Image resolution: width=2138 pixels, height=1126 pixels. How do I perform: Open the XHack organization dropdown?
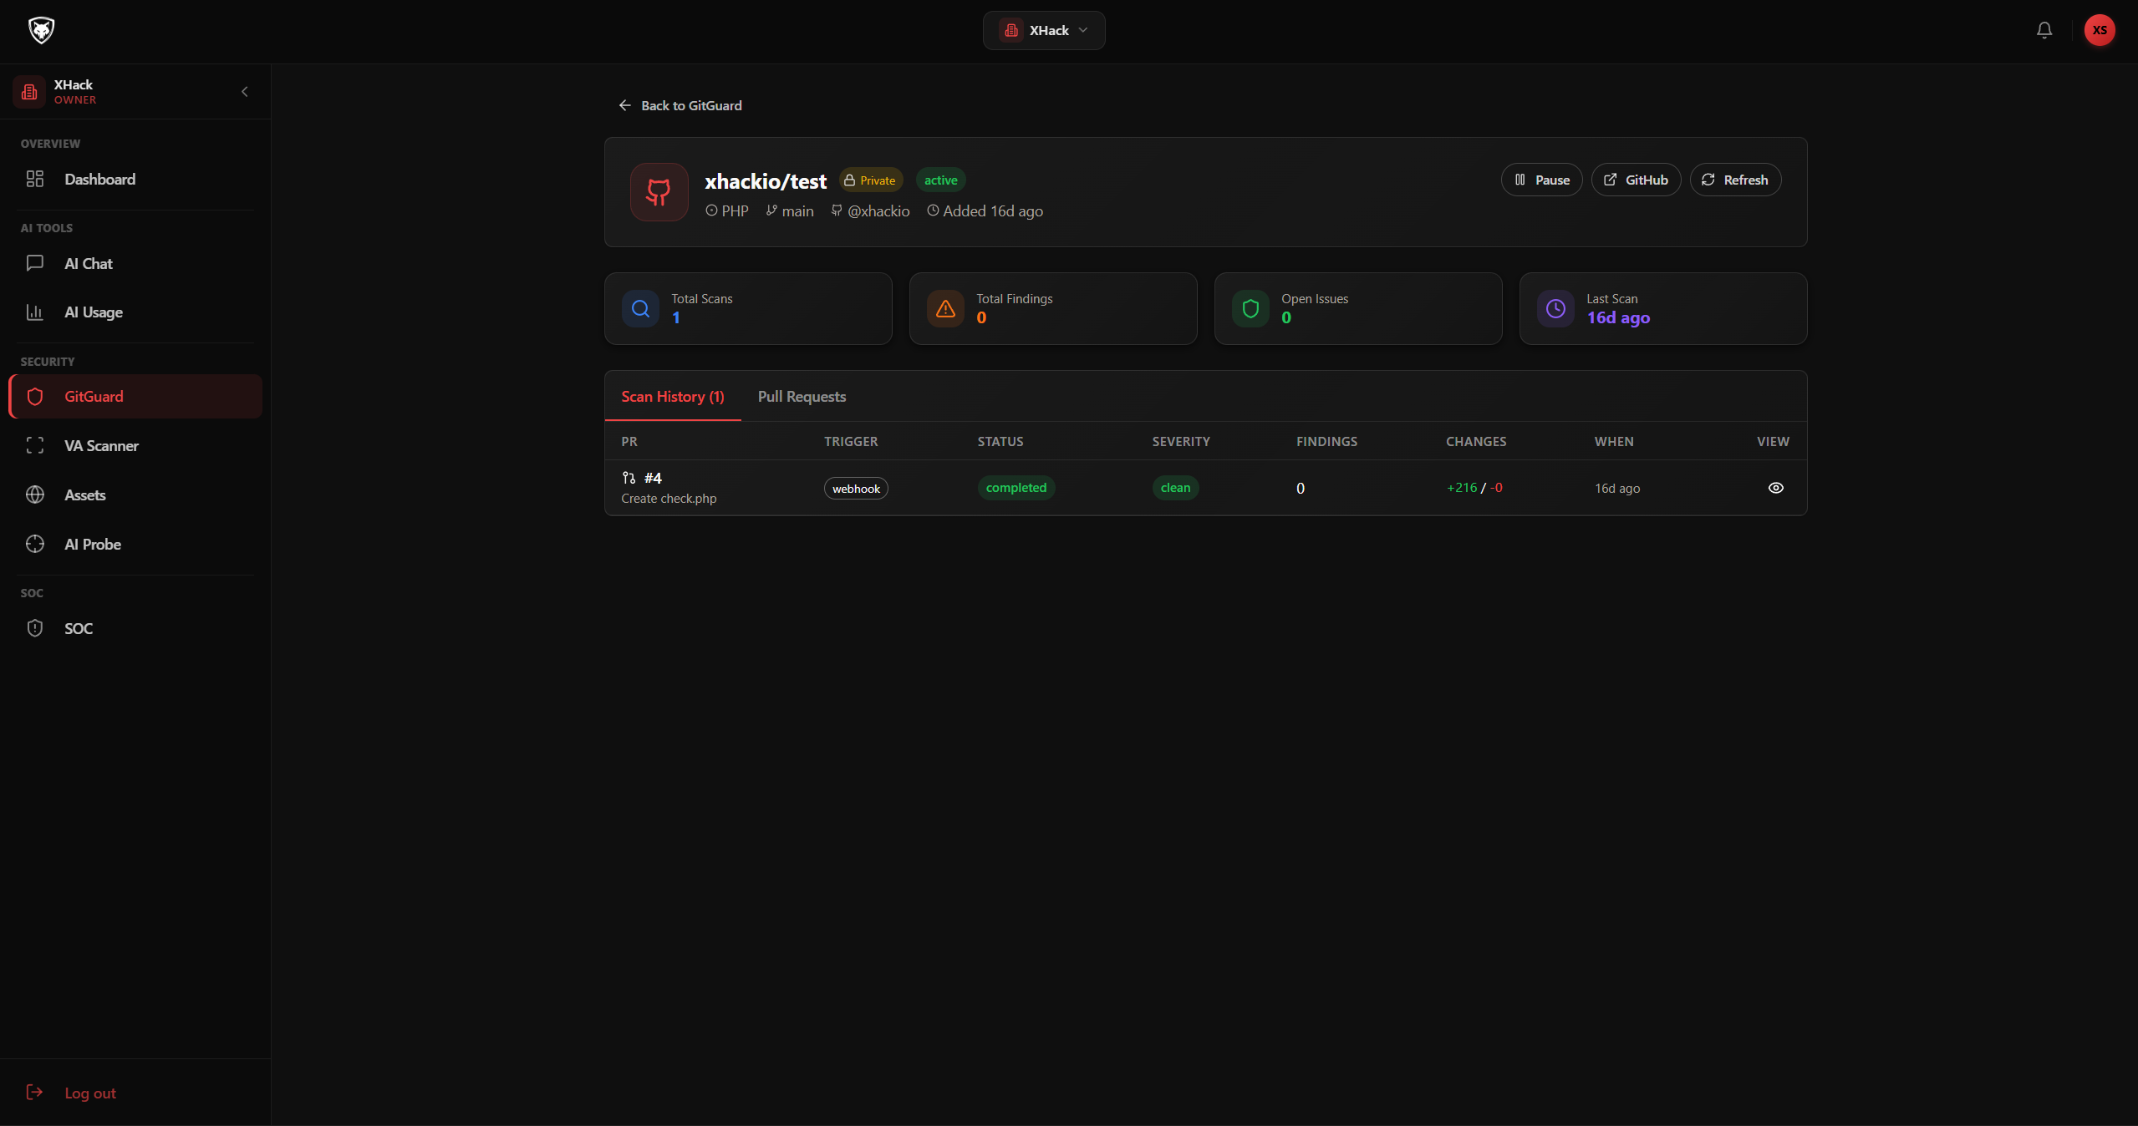[1044, 30]
